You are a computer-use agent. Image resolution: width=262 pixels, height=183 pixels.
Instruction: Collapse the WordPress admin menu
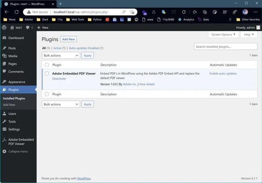coord(15,151)
